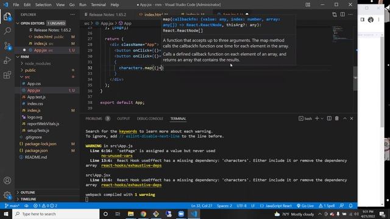390x219 pixels.
Task: Open index.html in Open Editors list
Action: pos(43,36)
